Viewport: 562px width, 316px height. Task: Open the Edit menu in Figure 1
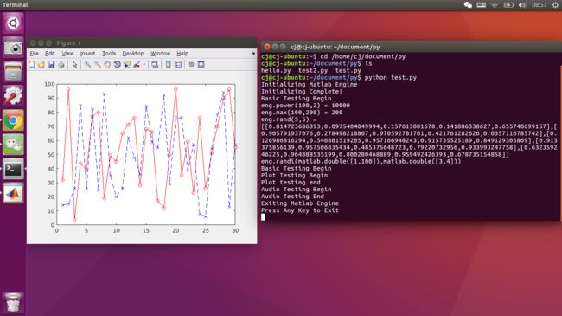[x=50, y=54]
